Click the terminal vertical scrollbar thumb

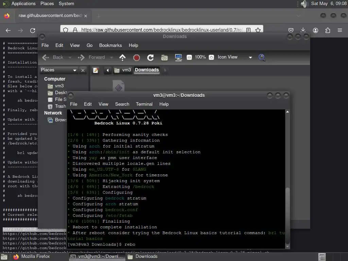tap(288, 215)
